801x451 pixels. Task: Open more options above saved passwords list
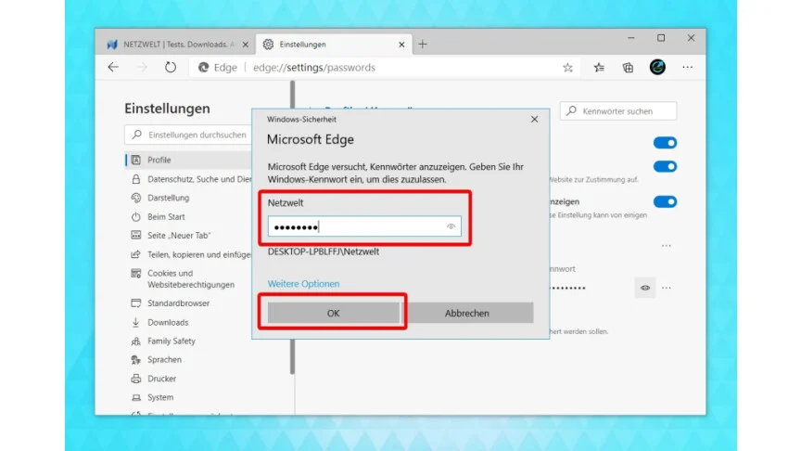pos(667,245)
